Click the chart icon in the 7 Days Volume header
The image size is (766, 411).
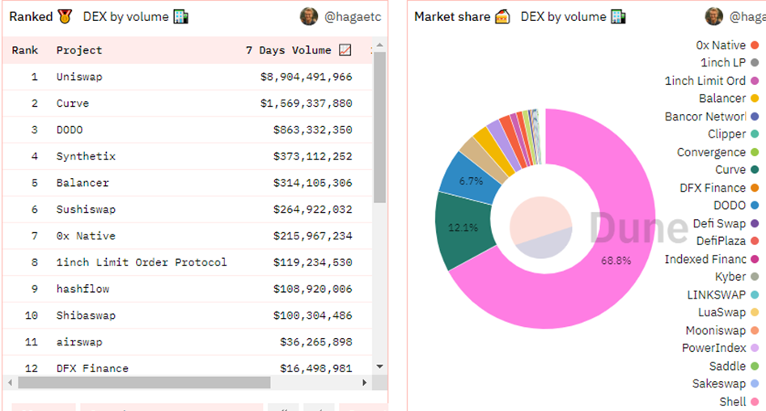(345, 50)
